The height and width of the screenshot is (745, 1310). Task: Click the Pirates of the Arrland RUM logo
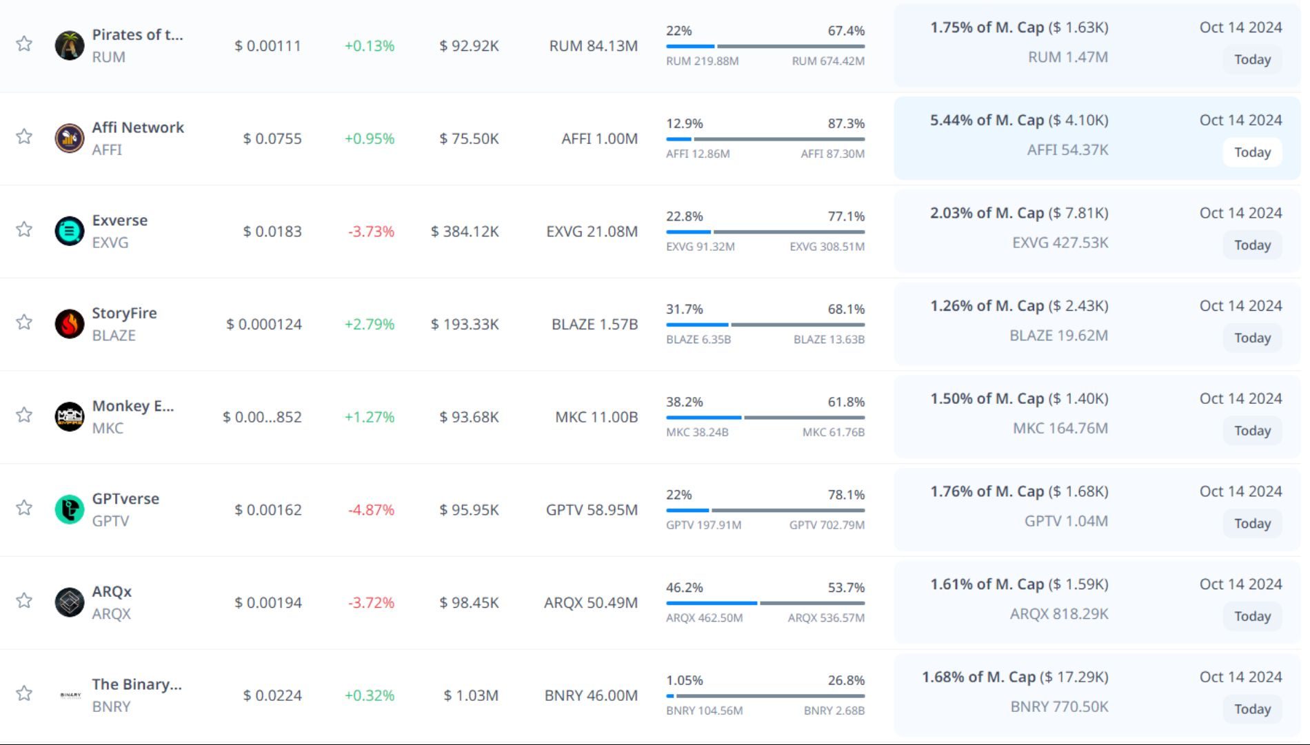point(70,45)
